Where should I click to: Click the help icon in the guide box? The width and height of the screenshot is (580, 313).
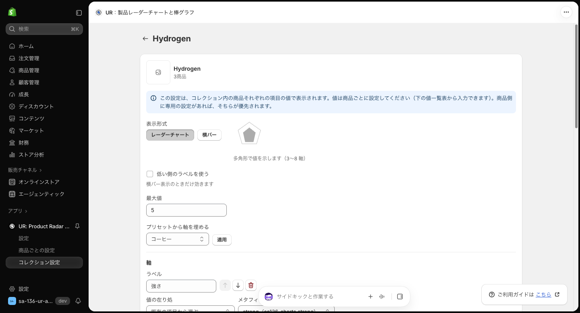tap(492, 295)
